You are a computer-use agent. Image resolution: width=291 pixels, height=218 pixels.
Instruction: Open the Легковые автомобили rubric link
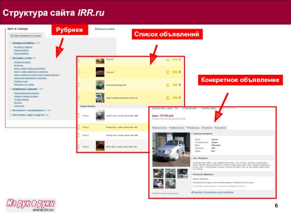click(x=23, y=43)
